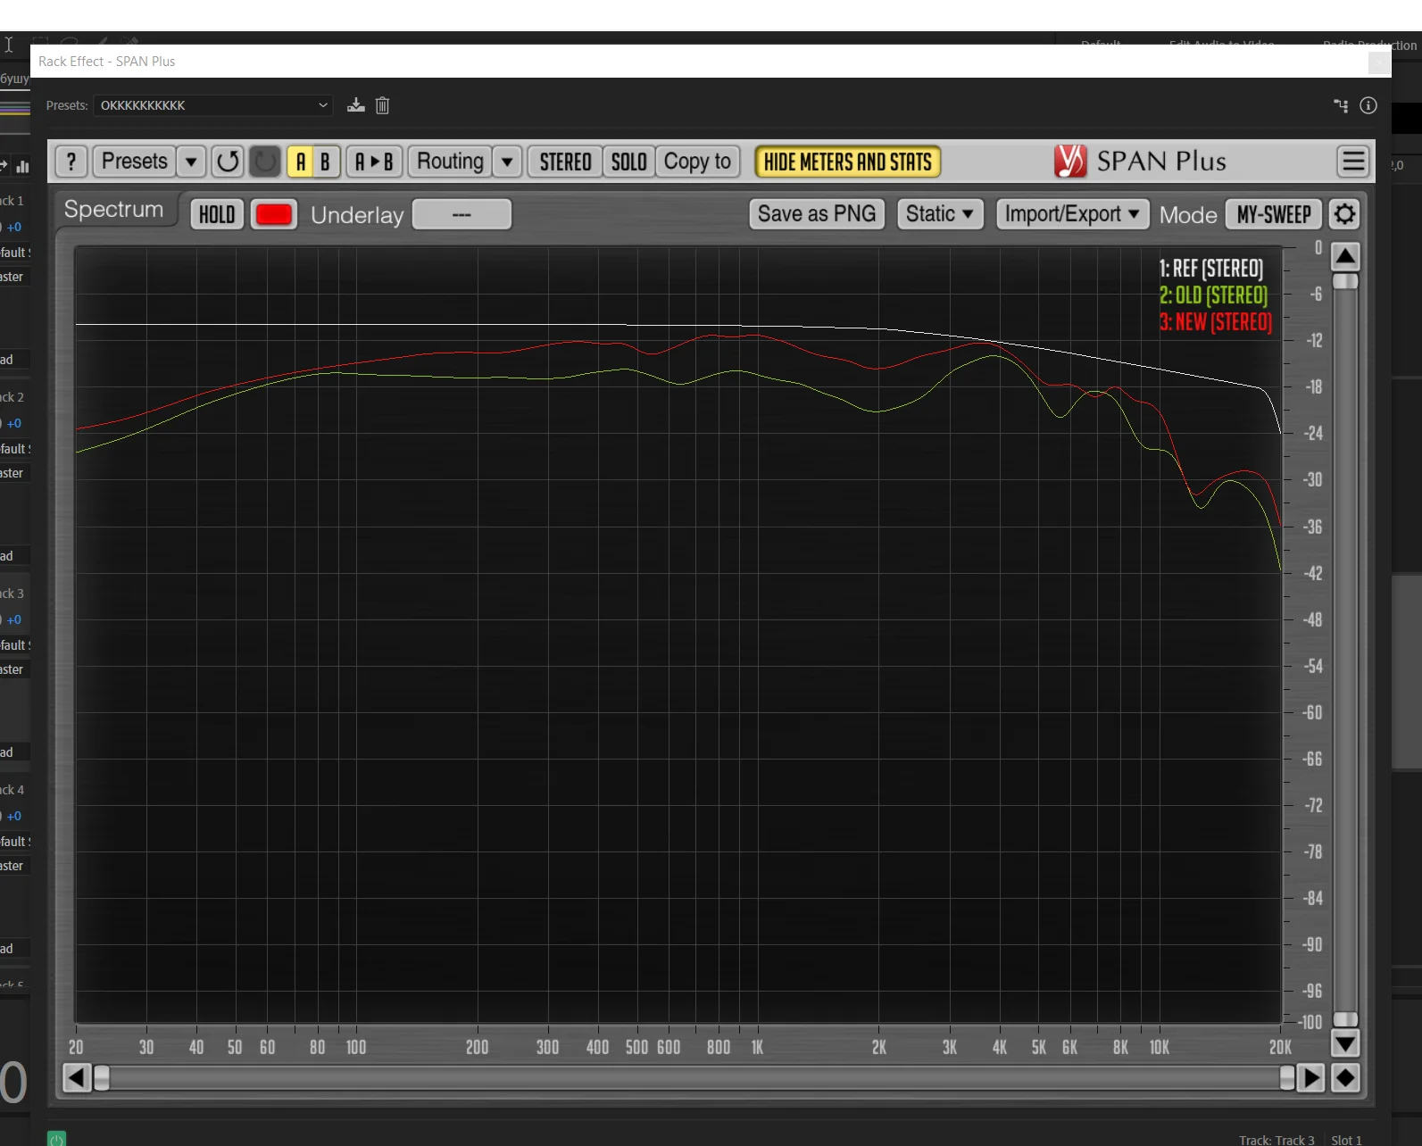The height and width of the screenshot is (1146, 1422).
Task: Click the right handle of frequency range slider
Action: [1287, 1078]
